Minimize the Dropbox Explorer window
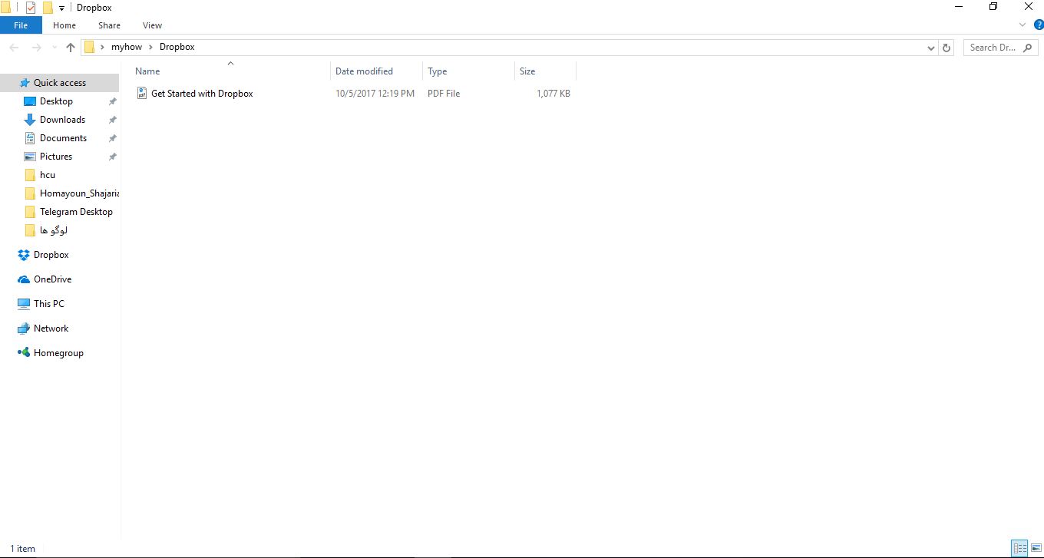Screen dimensions: 1044x558 [x=958, y=7]
